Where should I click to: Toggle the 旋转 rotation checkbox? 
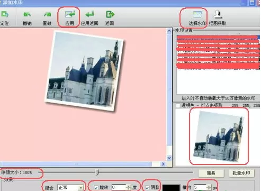tap(96, 188)
